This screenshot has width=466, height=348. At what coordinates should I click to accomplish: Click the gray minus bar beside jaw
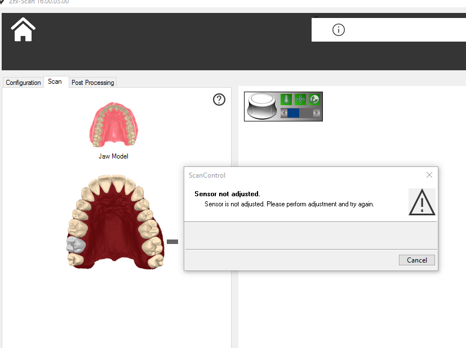172,242
